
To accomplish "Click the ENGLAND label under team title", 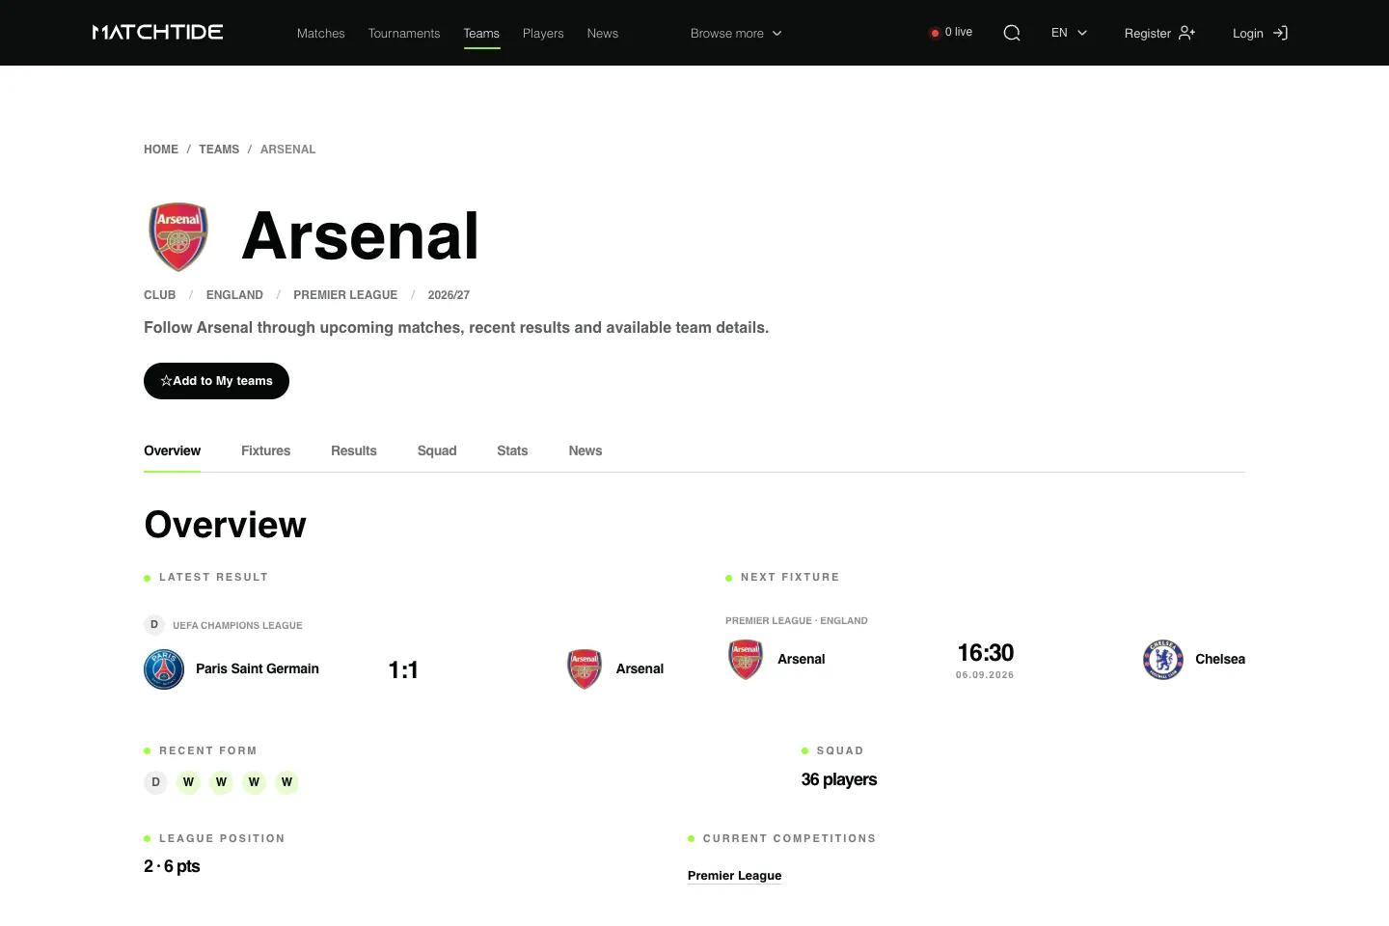I will point(234,295).
